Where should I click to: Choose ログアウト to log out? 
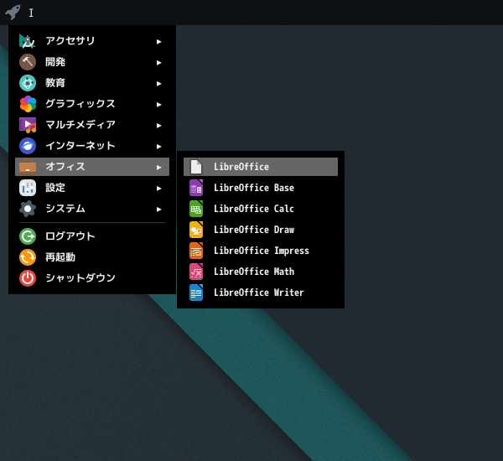click(x=92, y=236)
